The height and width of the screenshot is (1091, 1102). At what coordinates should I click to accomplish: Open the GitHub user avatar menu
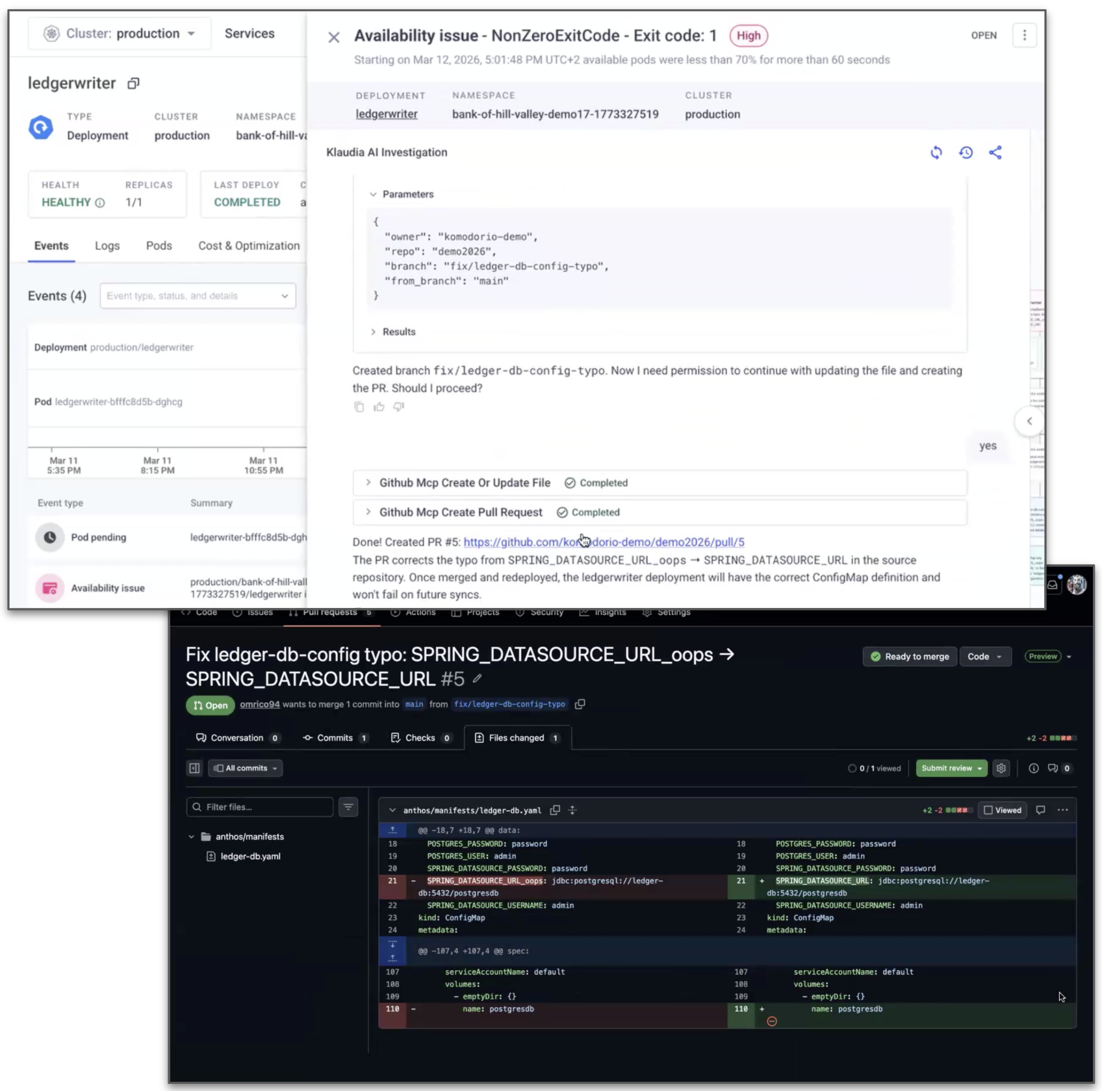point(1077,585)
